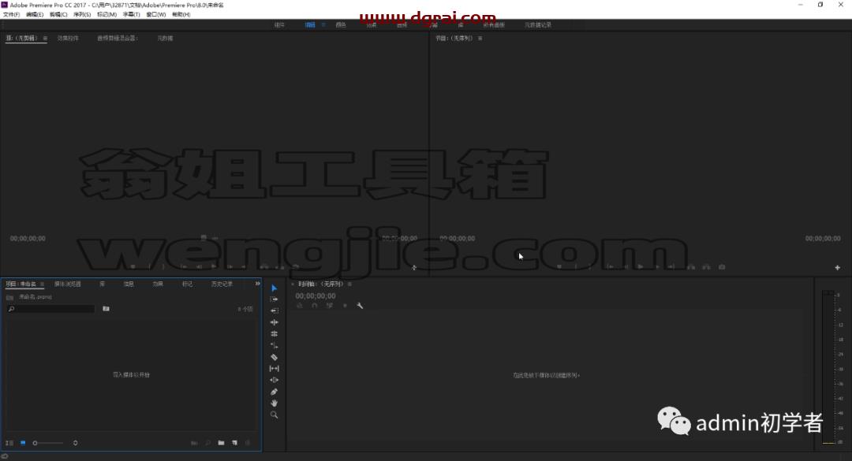The height and width of the screenshot is (461, 852).
Task: Click the new bin folder icon in Project panel footer
Action: click(x=221, y=443)
